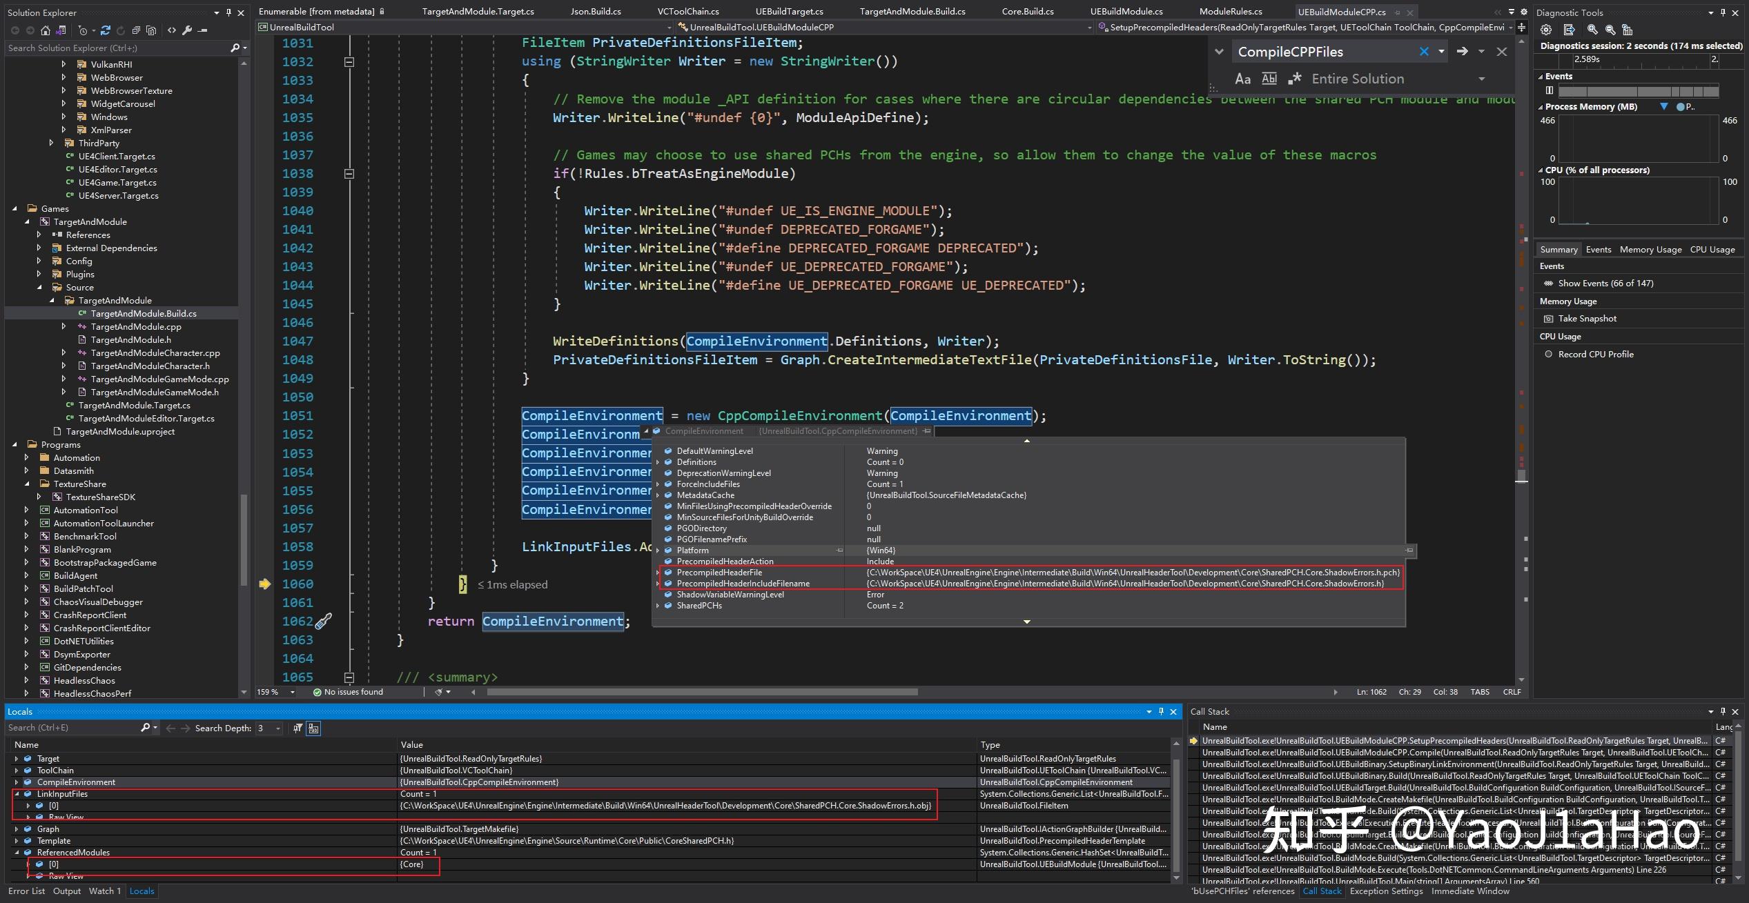Image resolution: width=1749 pixels, height=903 pixels.
Task: Switch to the Memory Usage tab
Action: click(1650, 249)
